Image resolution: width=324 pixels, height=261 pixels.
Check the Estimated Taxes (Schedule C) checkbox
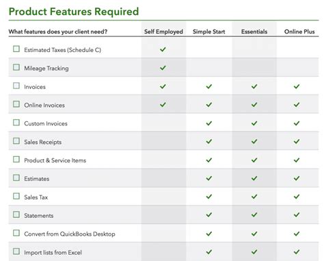pyautogui.click(x=16, y=49)
